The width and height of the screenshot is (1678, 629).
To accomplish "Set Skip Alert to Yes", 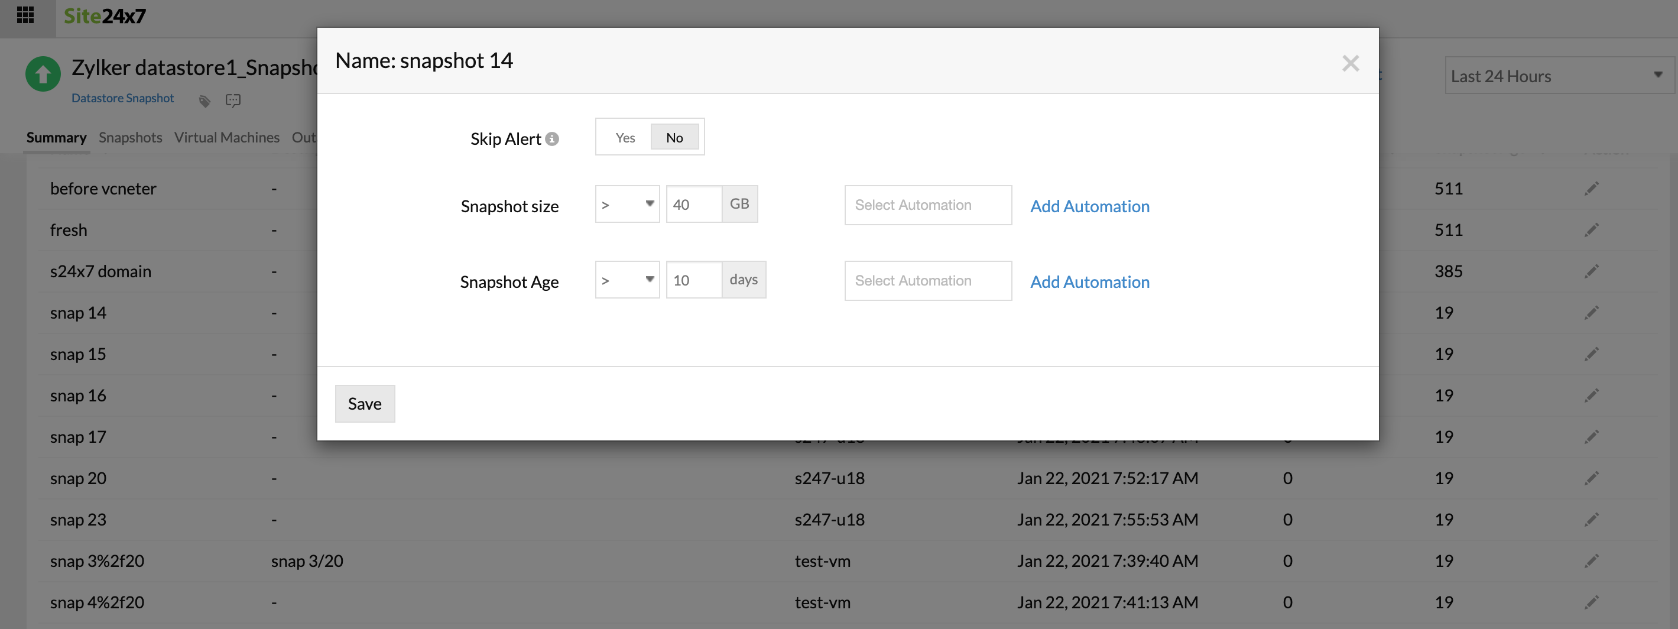I will (x=625, y=138).
